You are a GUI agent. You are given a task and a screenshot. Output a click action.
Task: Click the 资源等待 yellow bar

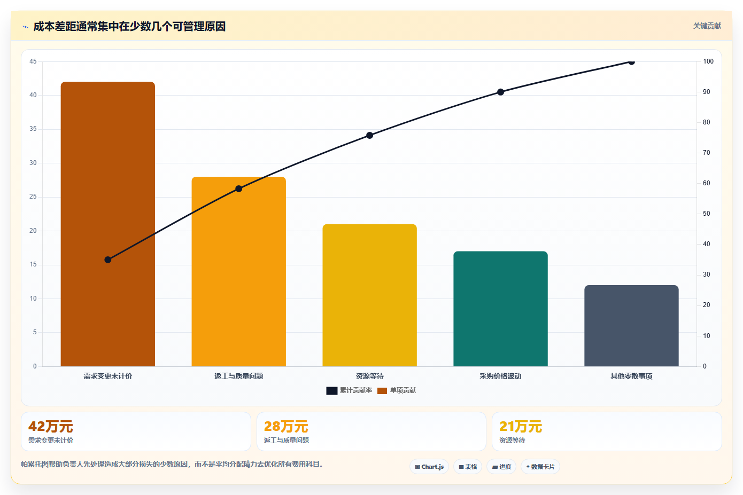click(x=369, y=295)
